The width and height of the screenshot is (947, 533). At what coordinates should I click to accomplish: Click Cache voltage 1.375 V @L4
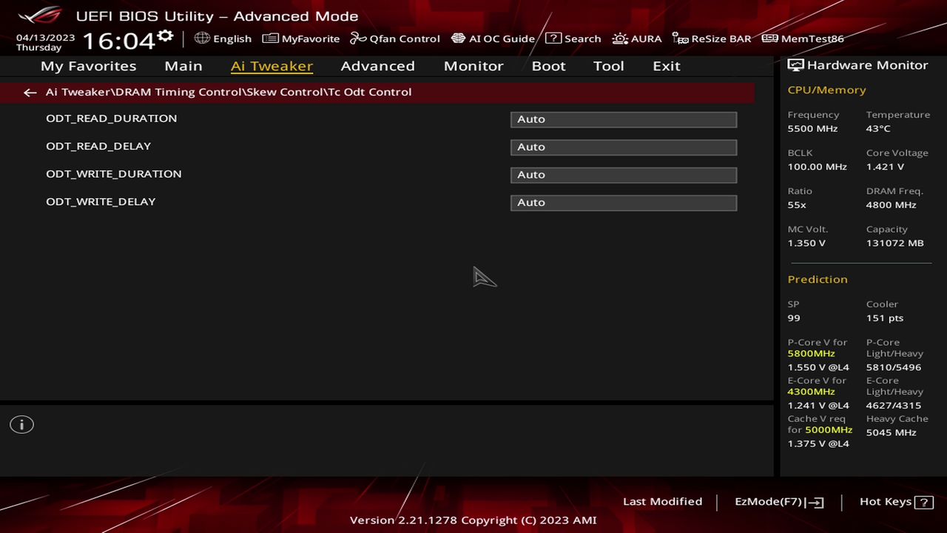tap(818, 444)
